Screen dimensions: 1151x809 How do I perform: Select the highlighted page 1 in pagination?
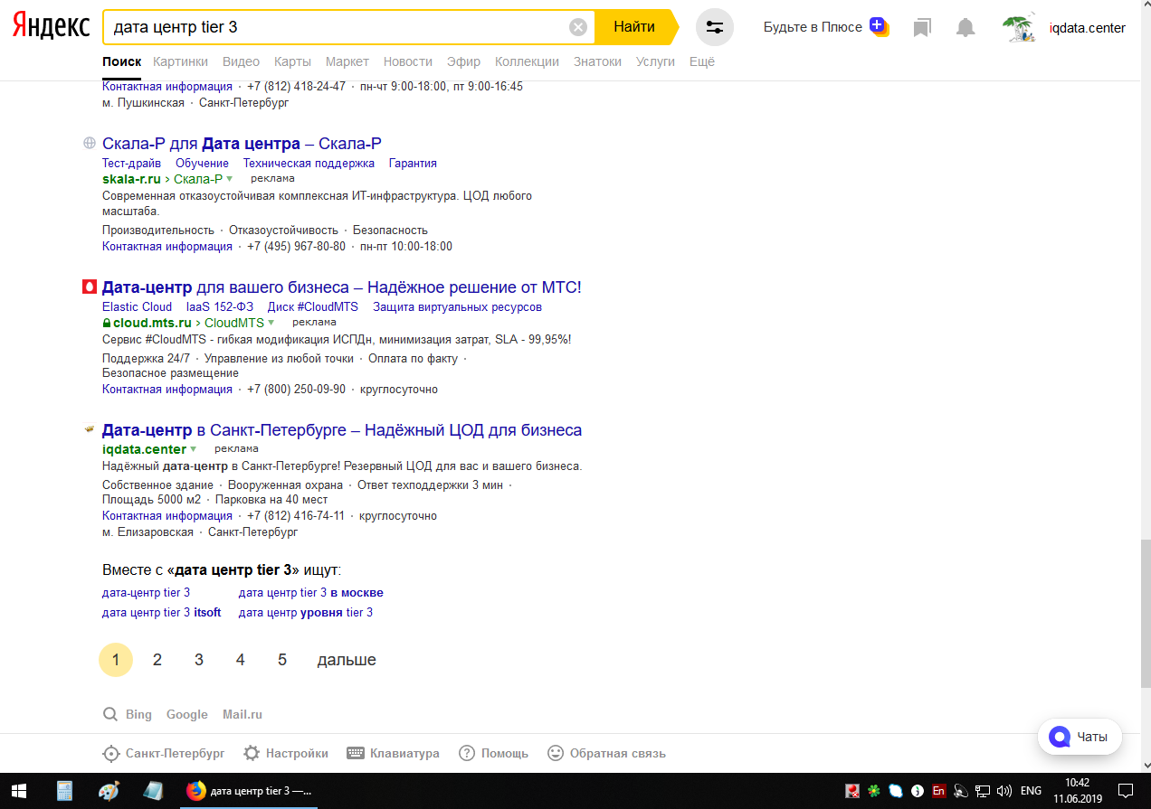click(116, 660)
